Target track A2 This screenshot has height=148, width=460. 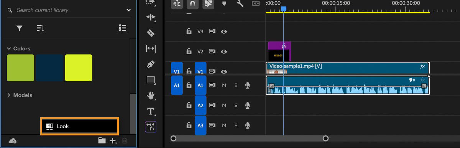[200, 105]
